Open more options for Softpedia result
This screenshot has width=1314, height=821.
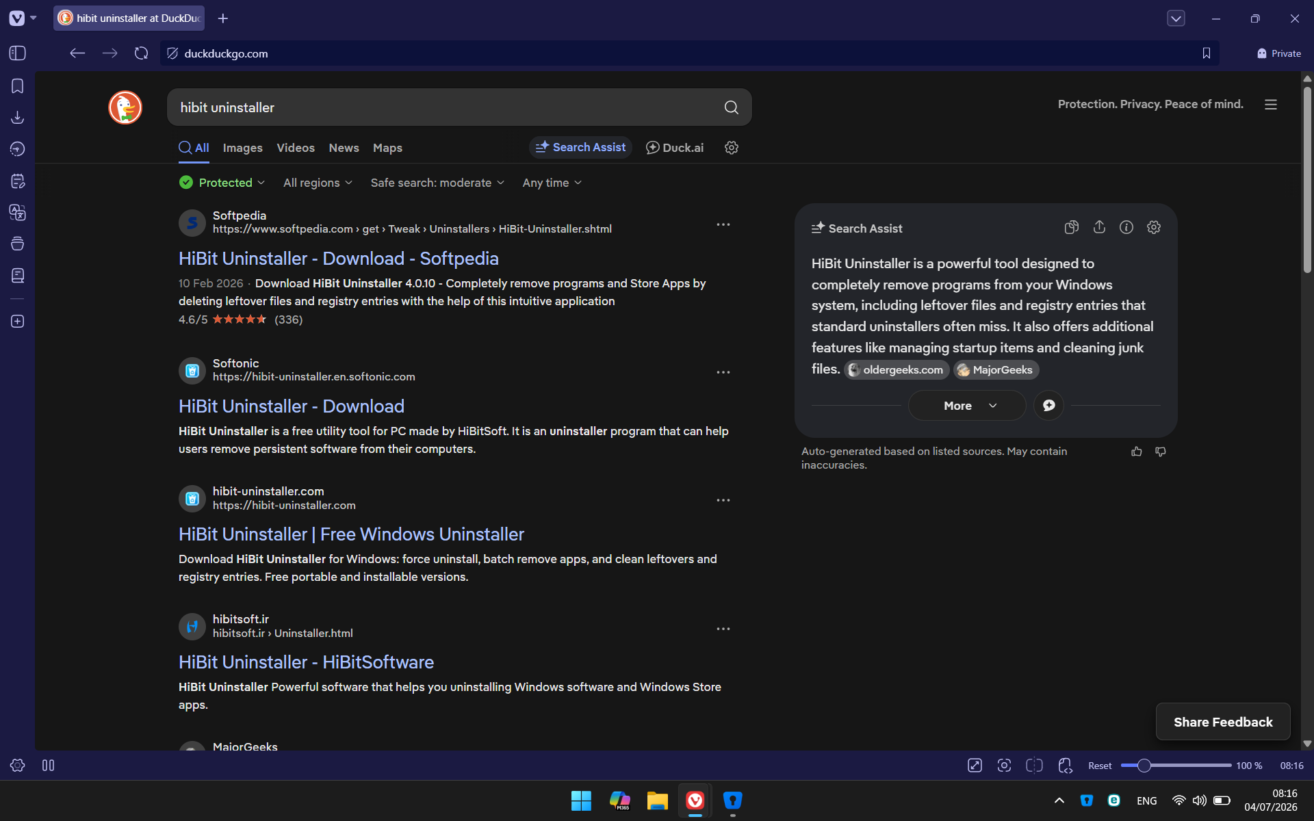[x=723, y=224]
